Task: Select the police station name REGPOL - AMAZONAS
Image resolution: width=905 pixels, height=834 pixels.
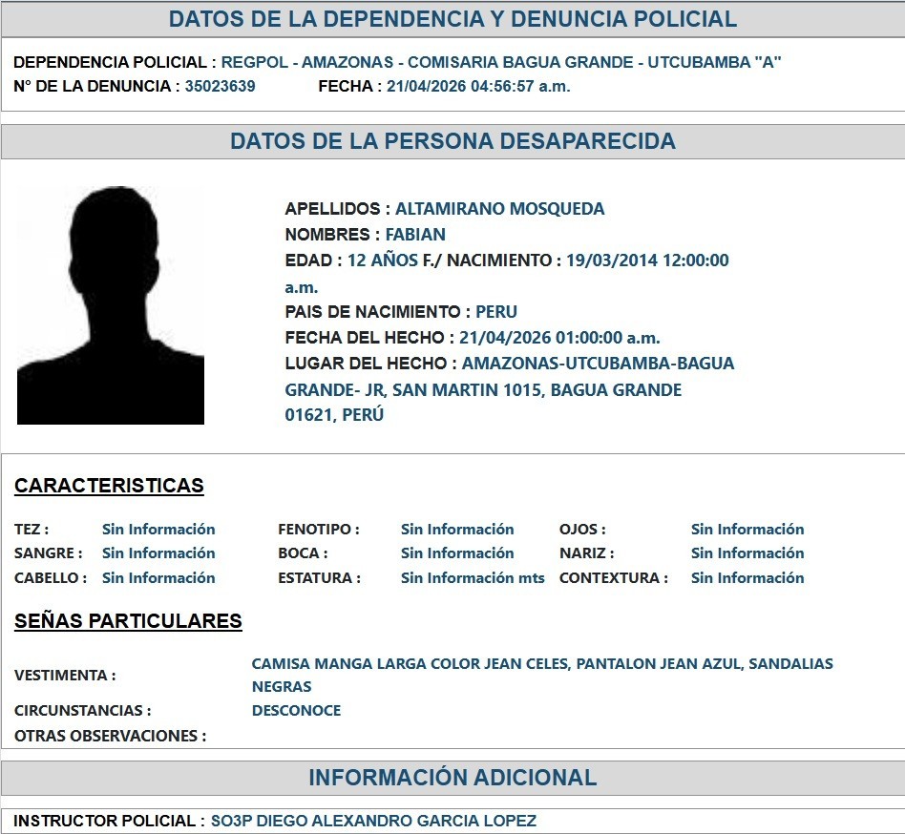Action: (x=501, y=62)
